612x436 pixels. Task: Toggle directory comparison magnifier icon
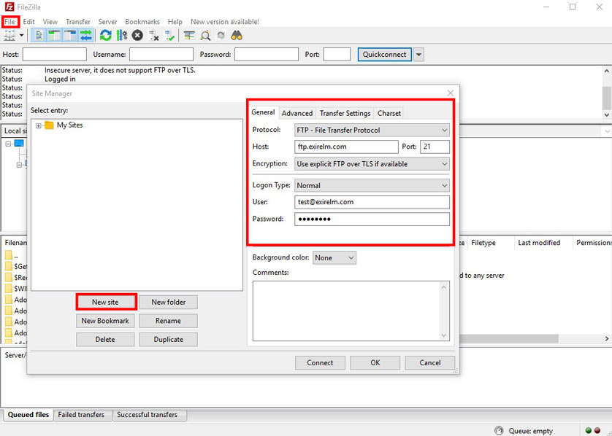(x=205, y=36)
